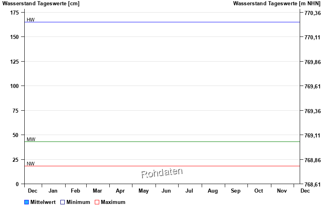The height and width of the screenshot is (223, 324).
Task: Click the left title Wasserstand Tageswerte [cm]
Action: click(x=41, y=4)
